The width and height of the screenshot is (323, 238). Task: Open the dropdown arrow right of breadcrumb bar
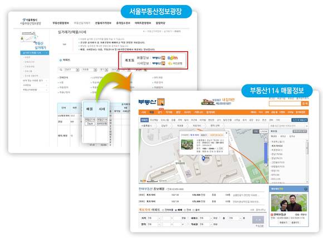pyautogui.click(x=307, y=126)
